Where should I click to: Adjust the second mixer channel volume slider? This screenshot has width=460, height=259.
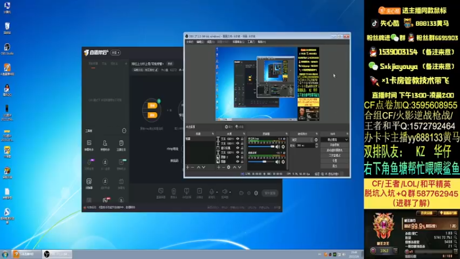pyautogui.click(x=261, y=162)
